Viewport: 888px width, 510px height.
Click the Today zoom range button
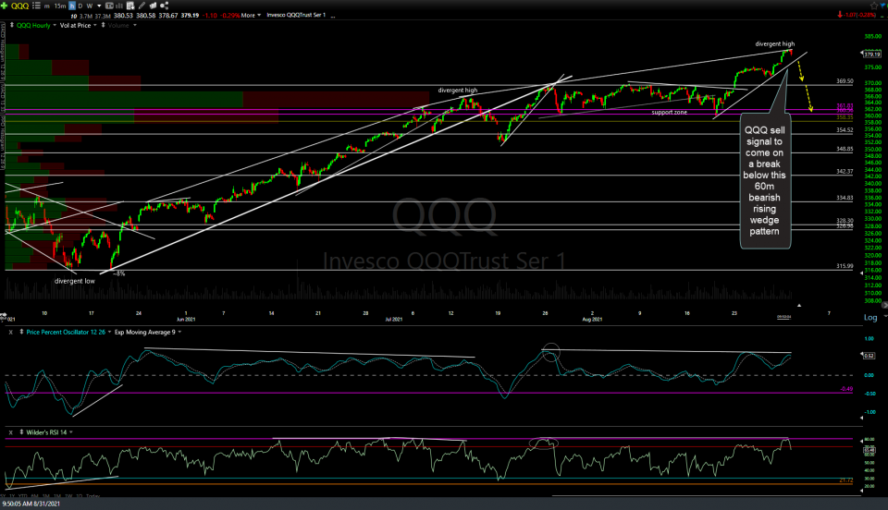click(92, 496)
